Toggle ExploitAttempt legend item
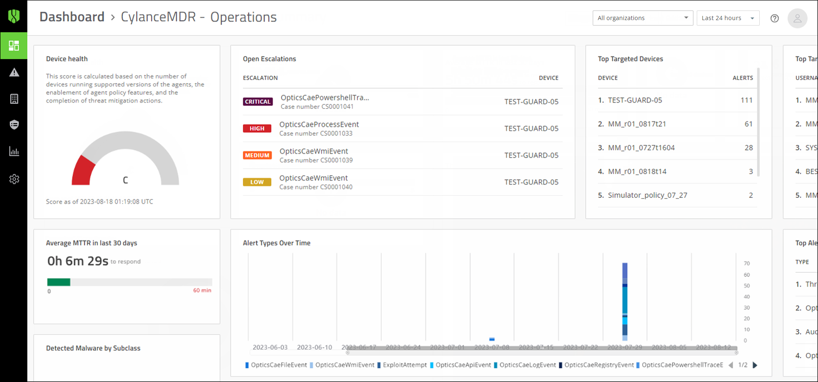 (x=402, y=365)
